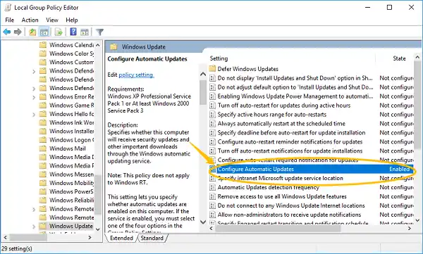Click the tree pane scroll-left arrow

coord(5,237)
